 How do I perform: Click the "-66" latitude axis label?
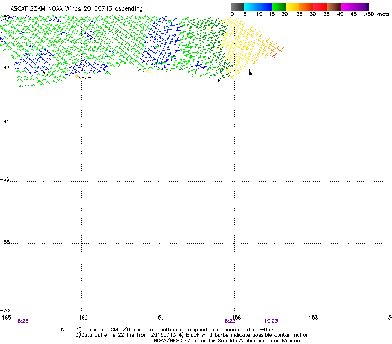(5, 180)
